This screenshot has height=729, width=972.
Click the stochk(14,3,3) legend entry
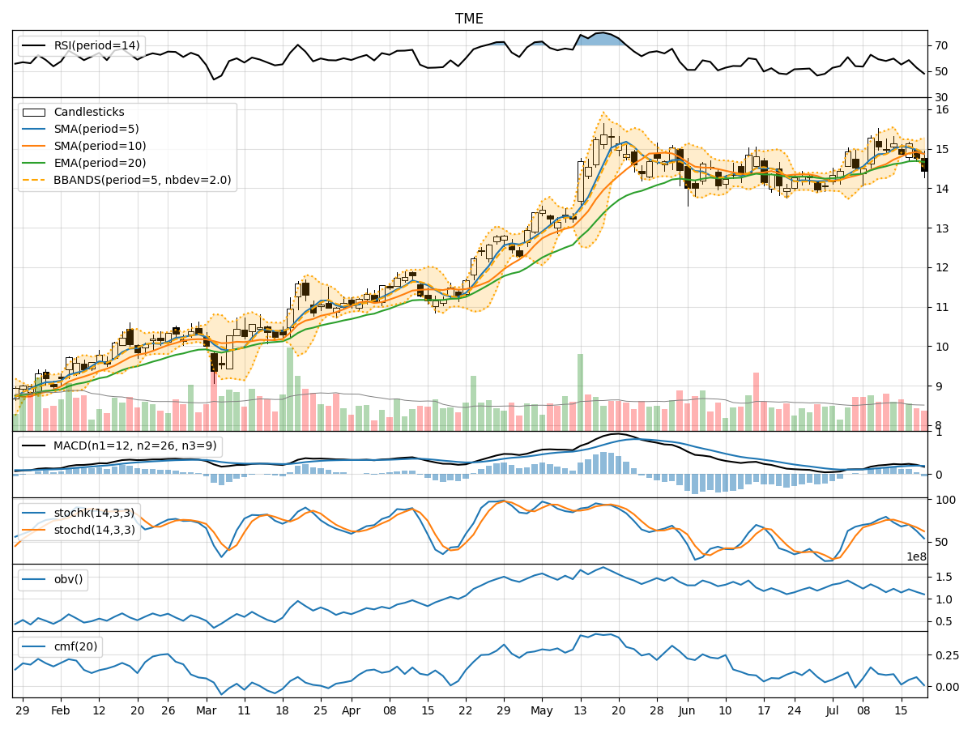tap(94, 512)
